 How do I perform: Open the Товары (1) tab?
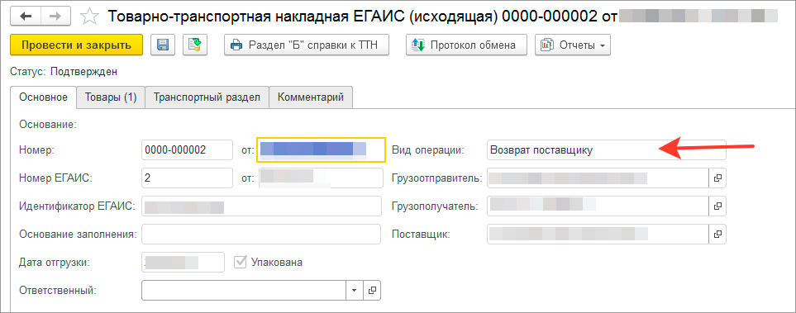[111, 97]
